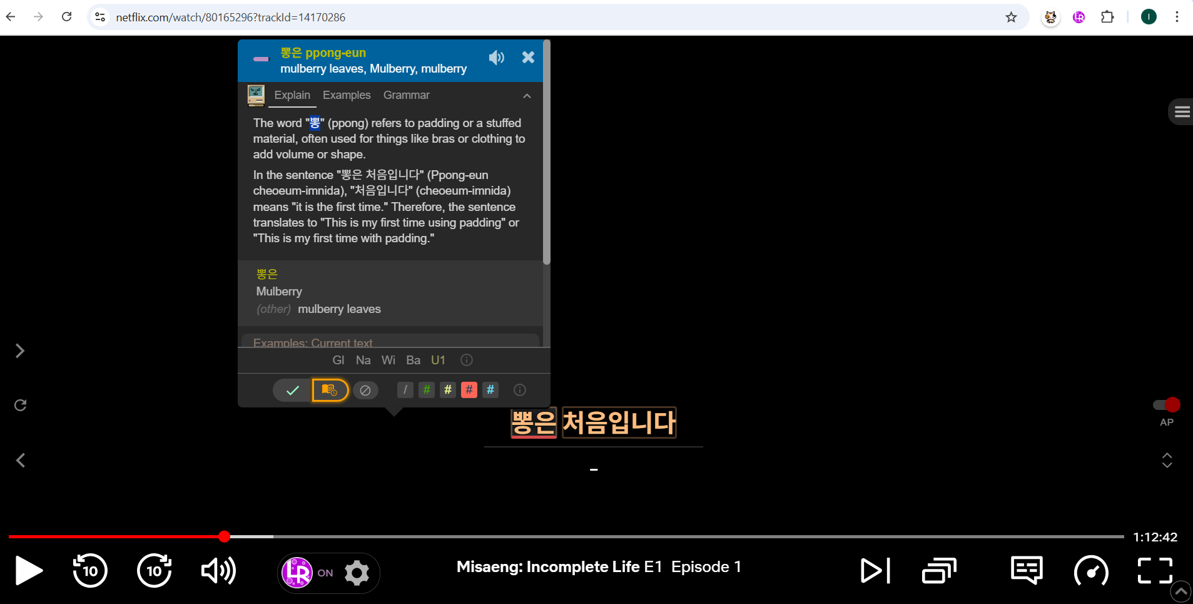This screenshot has width=1193, height=604.
Task: Mute the video volume
Action: (x=218, y=571)
